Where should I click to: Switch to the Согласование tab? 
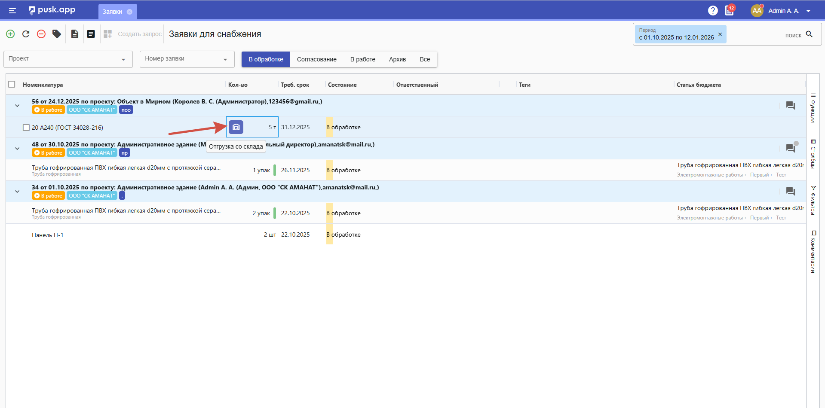[316, 59]
